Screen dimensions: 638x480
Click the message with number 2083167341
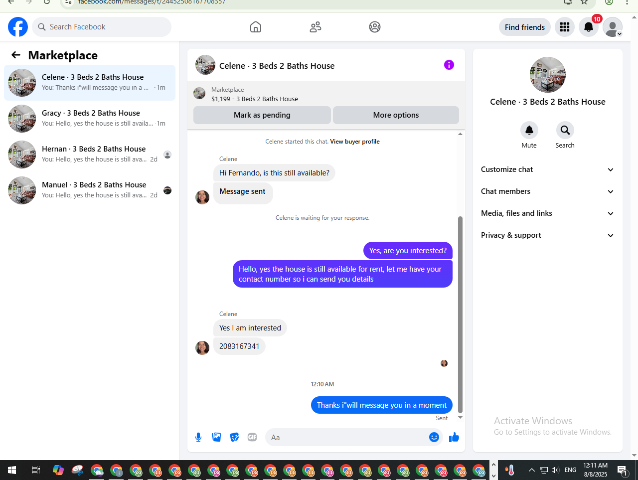(x=239, y=346)
